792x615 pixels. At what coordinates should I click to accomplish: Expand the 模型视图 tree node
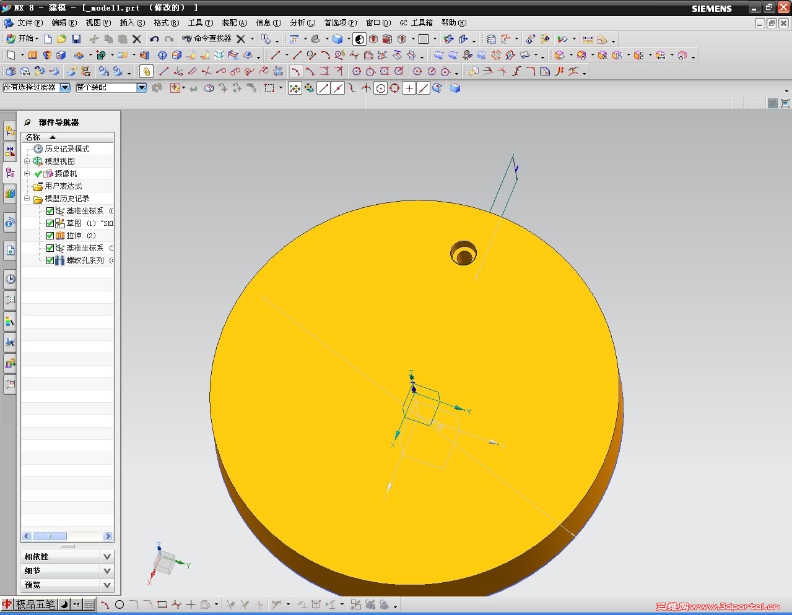[x=27, y=161]
